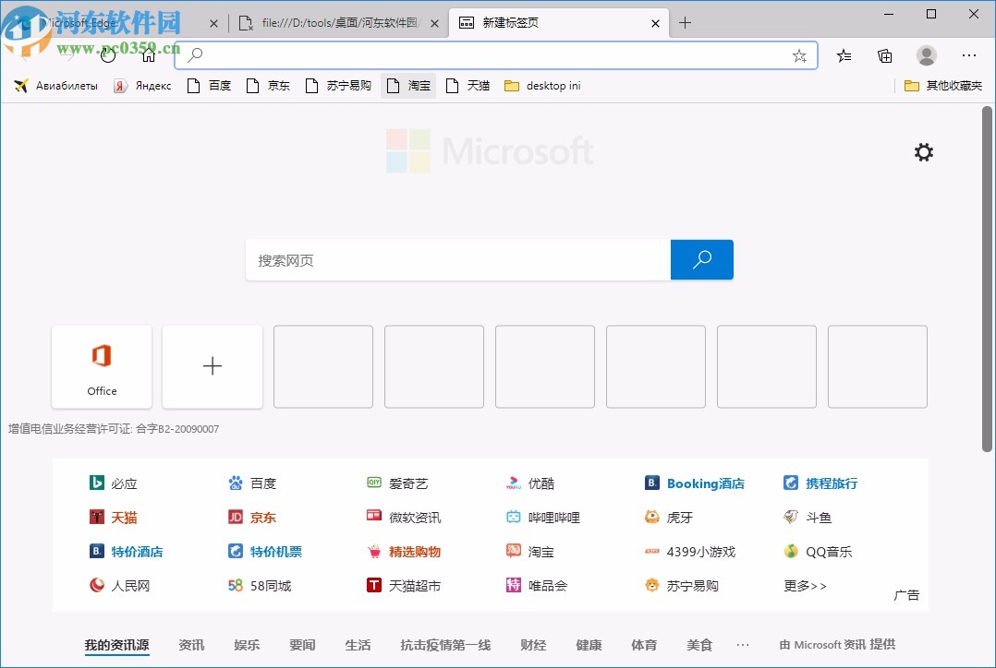Open the Яндекс favorite bookmark

pos(142,85)
